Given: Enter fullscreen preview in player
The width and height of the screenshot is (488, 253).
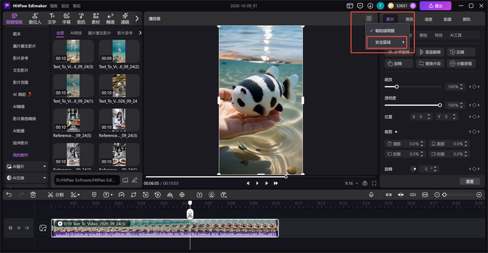Looking at the screenshot, I should (374, 183).
